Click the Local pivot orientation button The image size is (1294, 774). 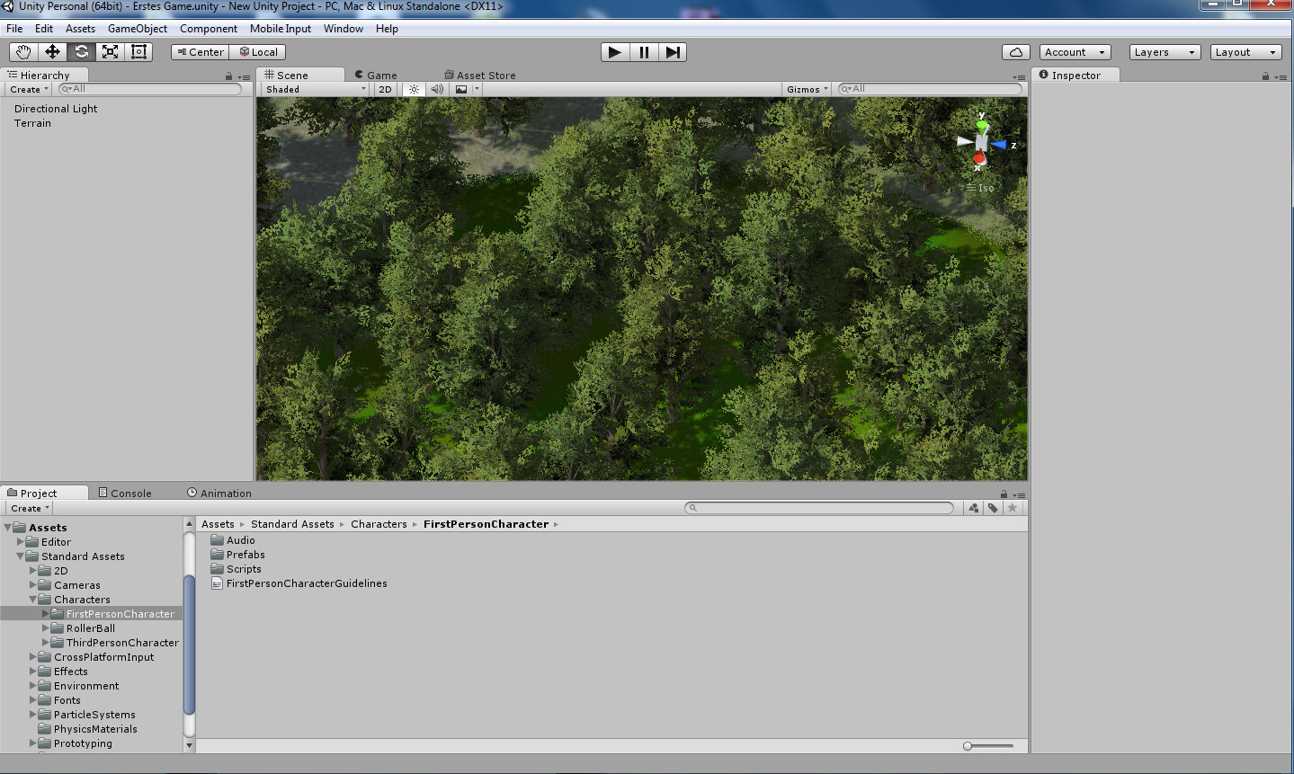(x=257, y=51)
